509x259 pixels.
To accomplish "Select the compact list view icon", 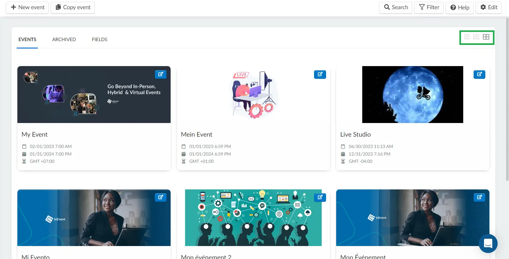I will [x=467, y=37].
